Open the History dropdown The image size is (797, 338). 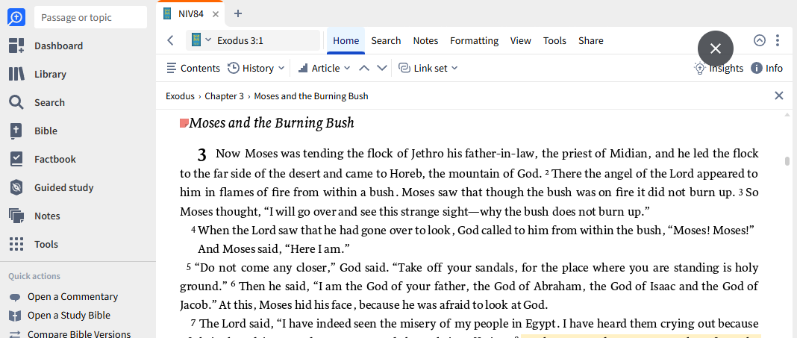tap(256, 68)
